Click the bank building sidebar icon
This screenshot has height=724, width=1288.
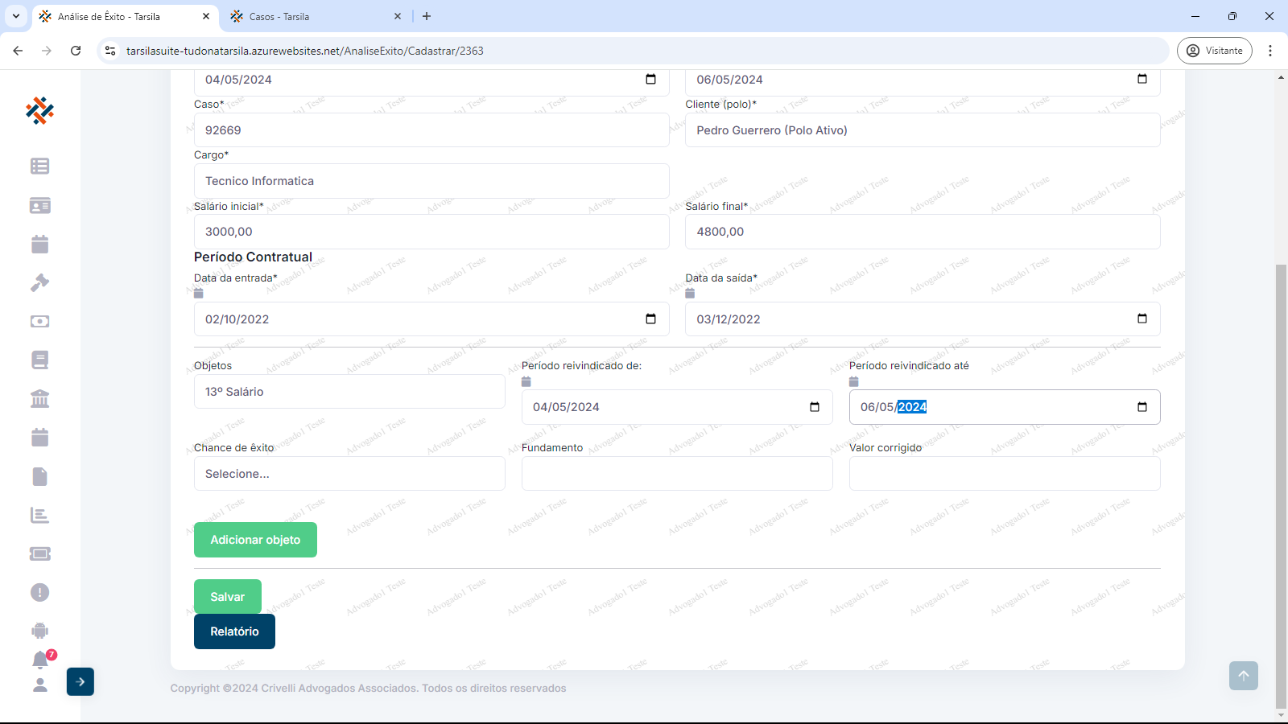coord(39,398)
